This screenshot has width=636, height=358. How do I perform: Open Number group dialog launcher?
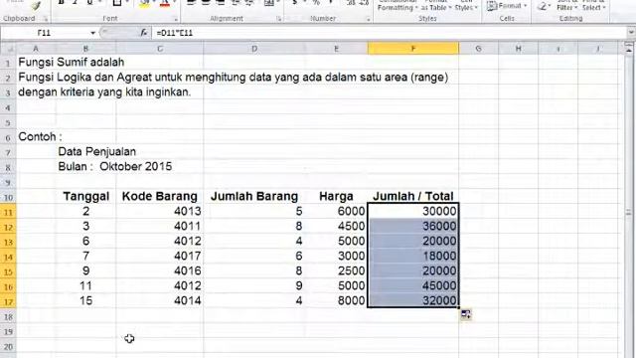(368, 19)
